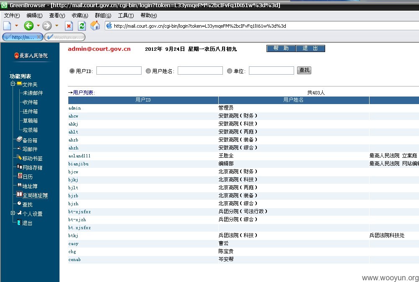Open the home page house icon
This screenshot has width=419, height=282.
click(x=95, y=26)
